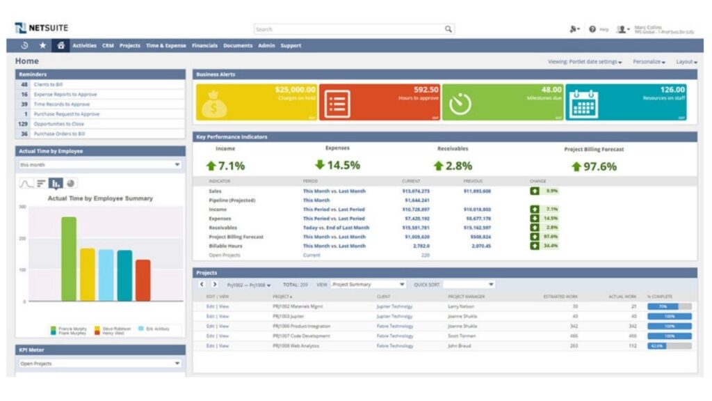Viewport: 712px width, 401px height.
Task: Click the PRJ1002 Materials Mgmt progress bar
Action: pos(670,306)
